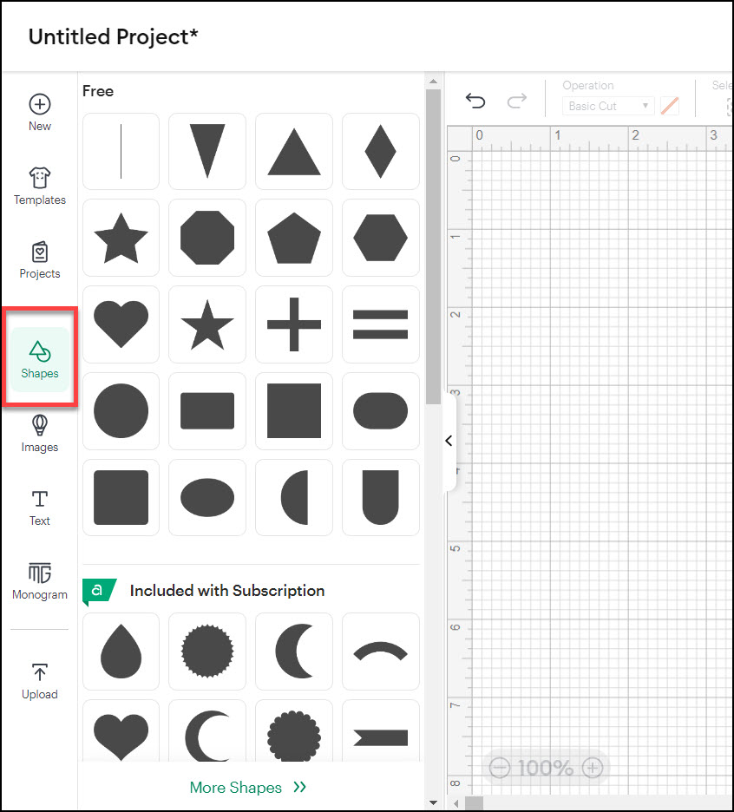Open the Templates panel
Image resolution: width=734 pixels, height=812 pixels.
39,185
